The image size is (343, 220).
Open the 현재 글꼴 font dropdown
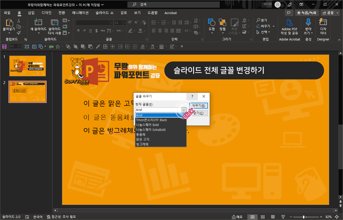(184, 110)
